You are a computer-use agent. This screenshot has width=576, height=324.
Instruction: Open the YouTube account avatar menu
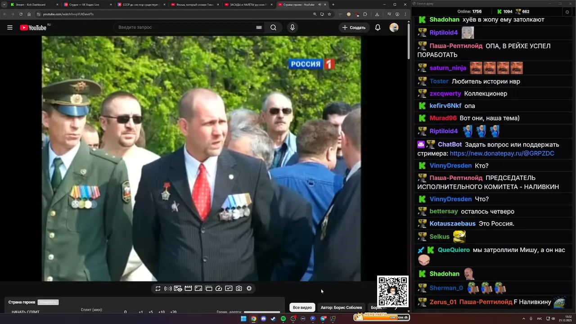pyautogui.click(x=394, y=27)
